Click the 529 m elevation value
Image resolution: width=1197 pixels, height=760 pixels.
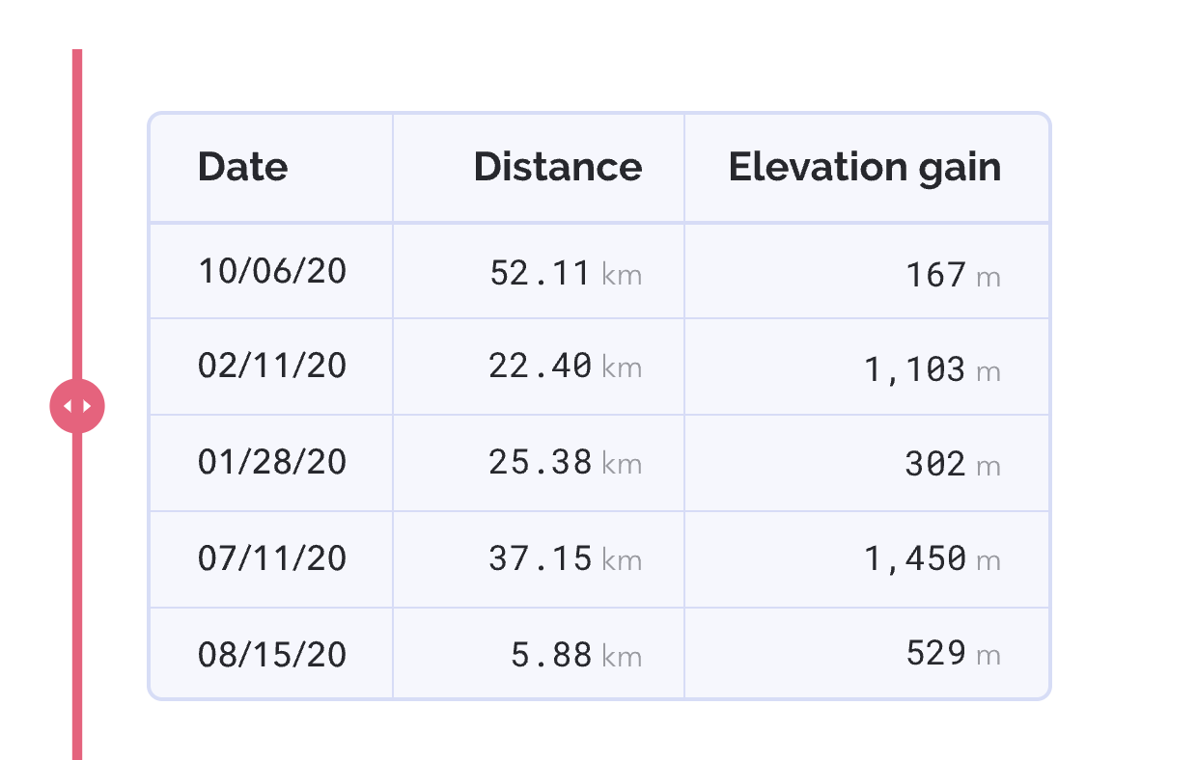(x=953, y=654)
